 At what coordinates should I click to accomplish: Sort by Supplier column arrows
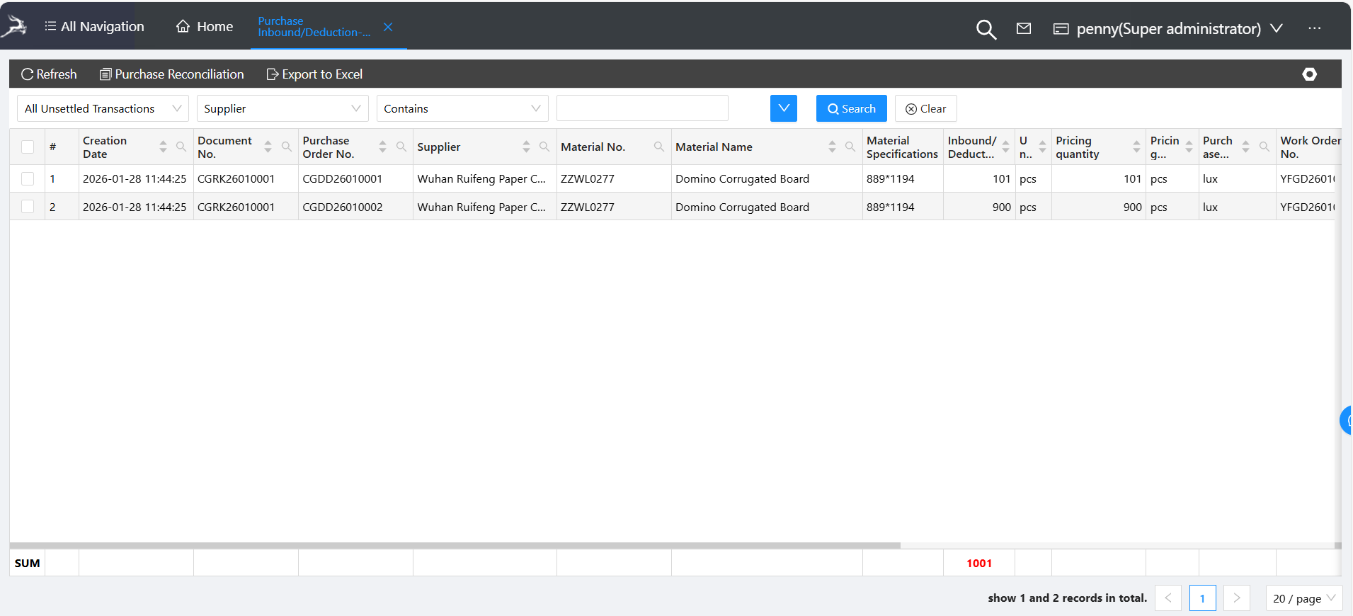click(x=526, y=147)
